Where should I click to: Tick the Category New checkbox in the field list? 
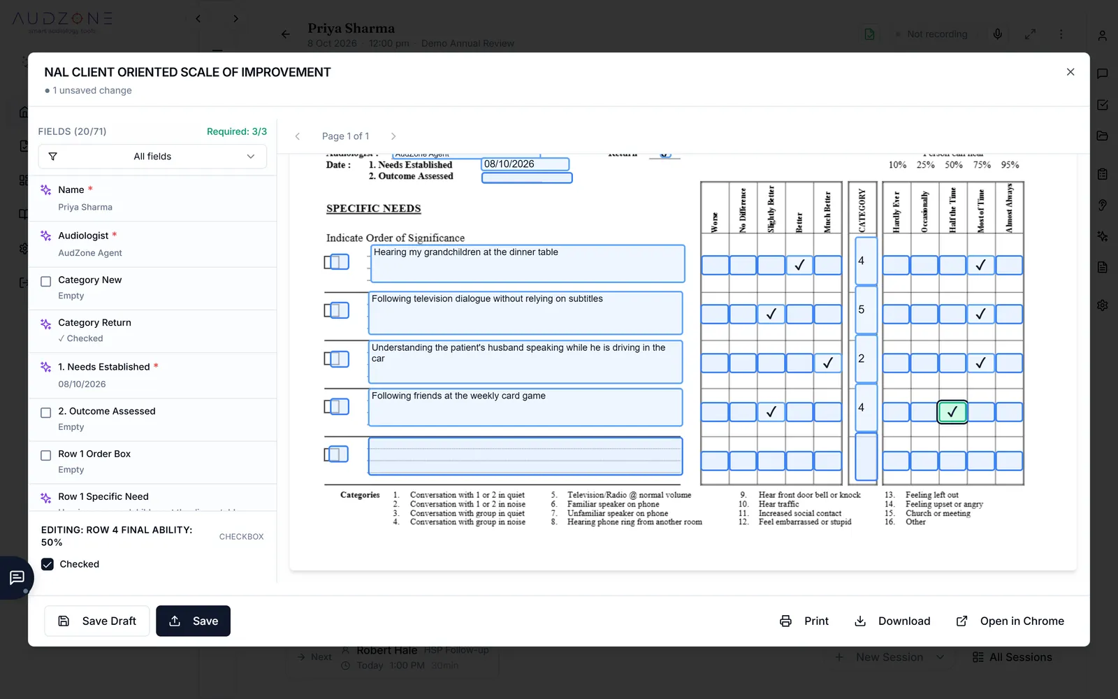point(46,282)
